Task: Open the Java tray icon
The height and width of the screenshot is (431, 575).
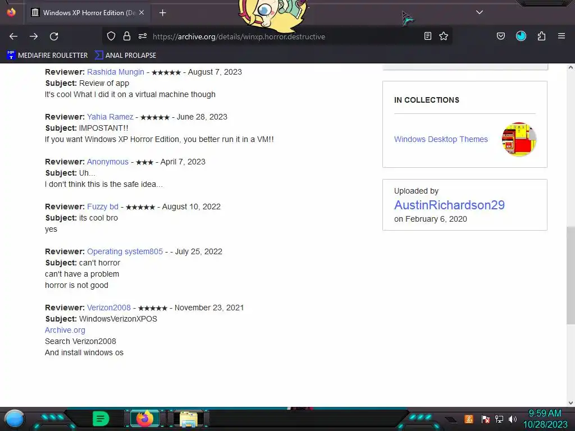Action: point(469,419)
